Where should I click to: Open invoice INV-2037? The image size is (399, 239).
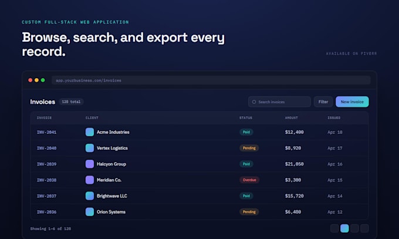[46, 196]
